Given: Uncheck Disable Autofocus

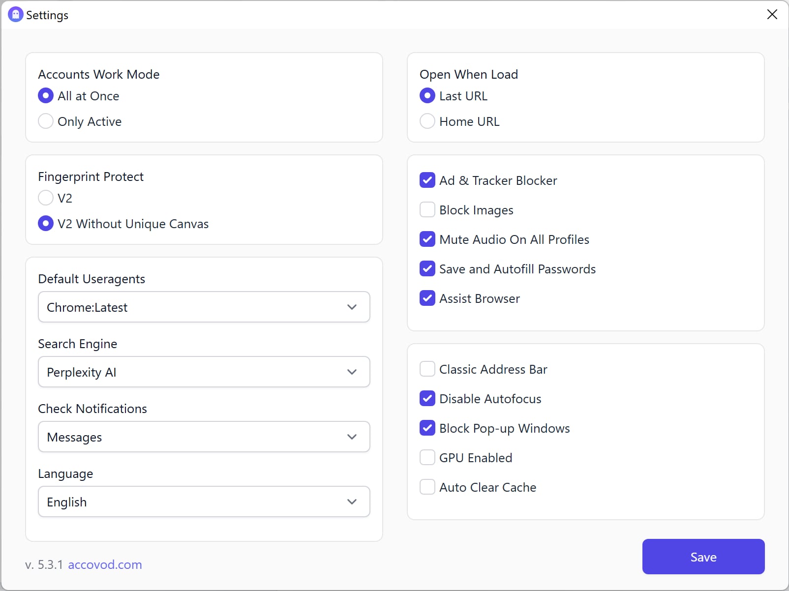Looking at the screenshot, I should (427, 399).
